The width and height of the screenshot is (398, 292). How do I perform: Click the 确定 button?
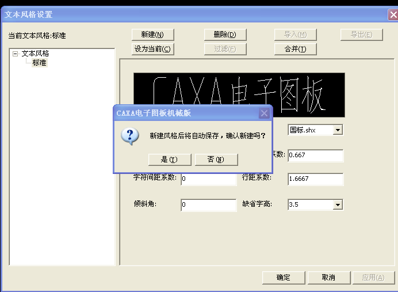pyautogui.click(x=284, y=278)
